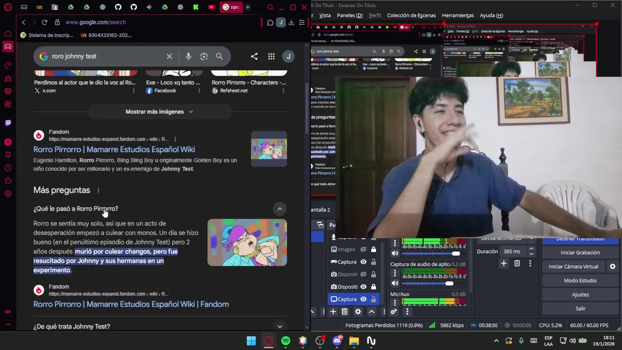The width and height of the screenshot is (622, 350).
Task: Click Iniciar Cámara Virtual button
Action: coord(573,266)
